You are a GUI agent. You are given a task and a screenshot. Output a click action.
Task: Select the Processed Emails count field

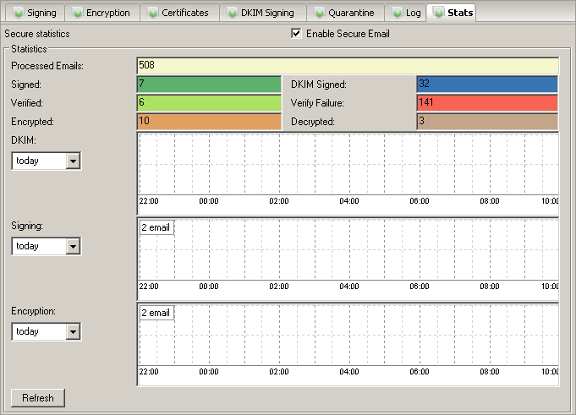click(347, 66)
